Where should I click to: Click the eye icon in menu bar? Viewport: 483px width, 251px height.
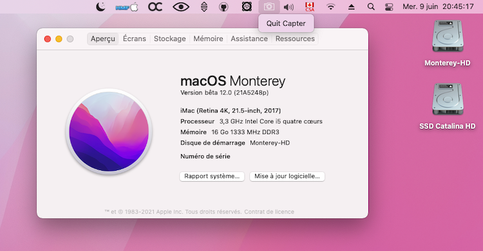(x=181, y=7)
